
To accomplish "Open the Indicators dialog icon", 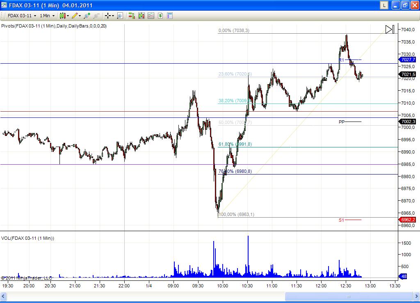I will [151, 16].
